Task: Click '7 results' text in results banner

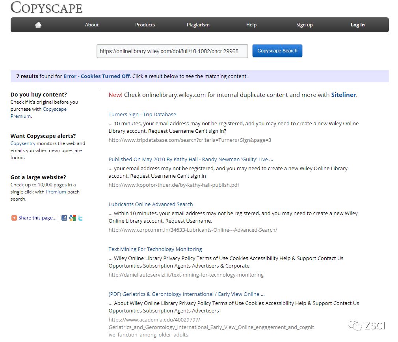Action: [x=27, y=76]
